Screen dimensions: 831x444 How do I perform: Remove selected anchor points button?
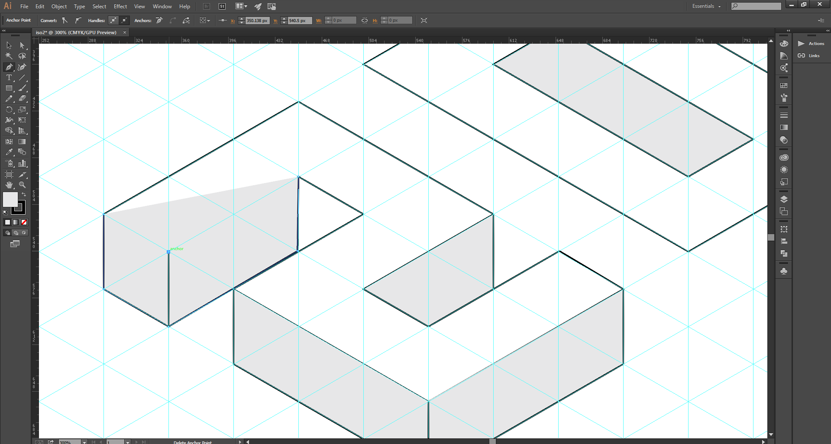159,20
